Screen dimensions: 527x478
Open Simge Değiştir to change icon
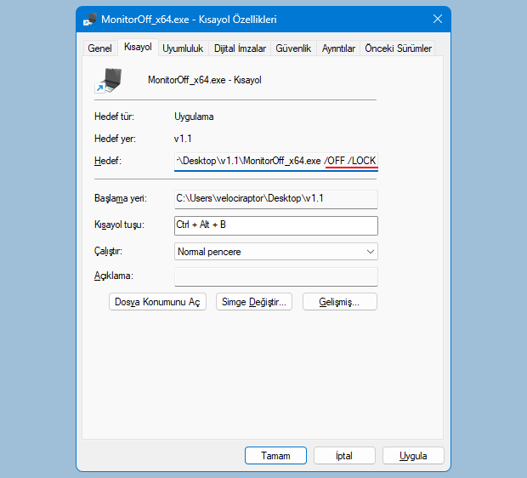(253, 302)
